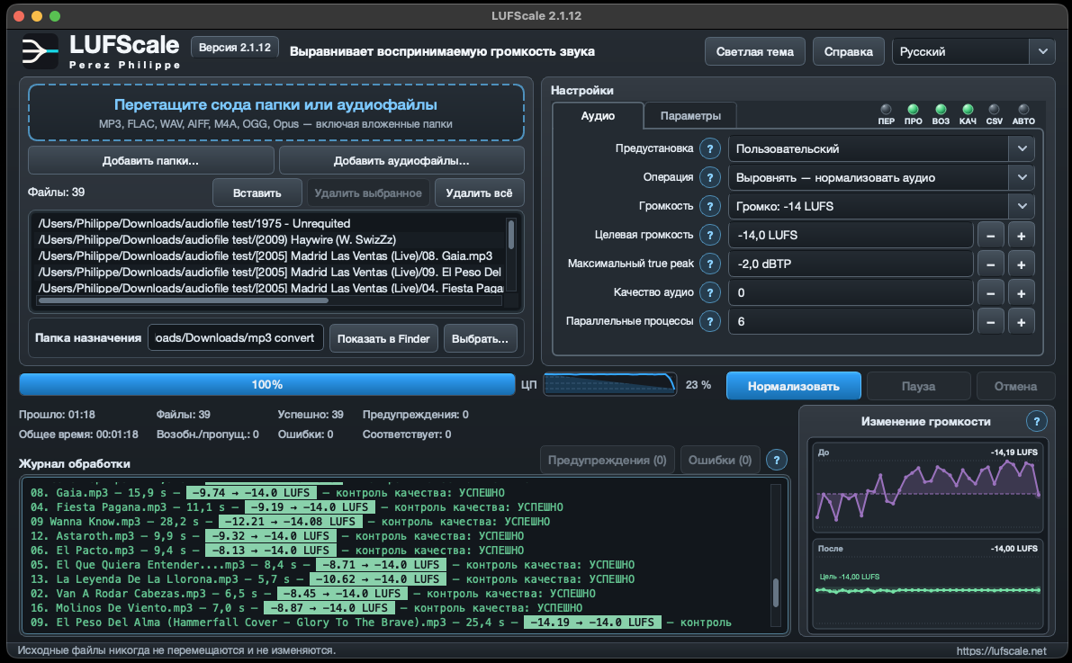Click Добавить папки button
1072x663 pixels.
point(150,161)
